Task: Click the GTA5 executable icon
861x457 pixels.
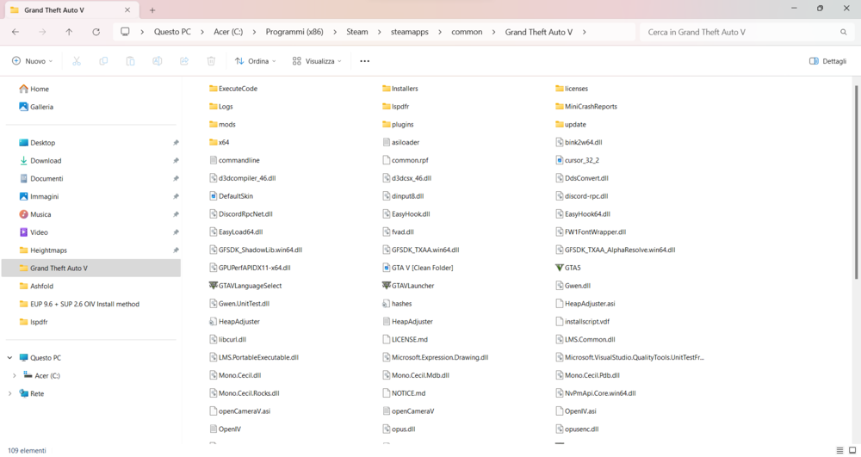Action: coord(560,268)
